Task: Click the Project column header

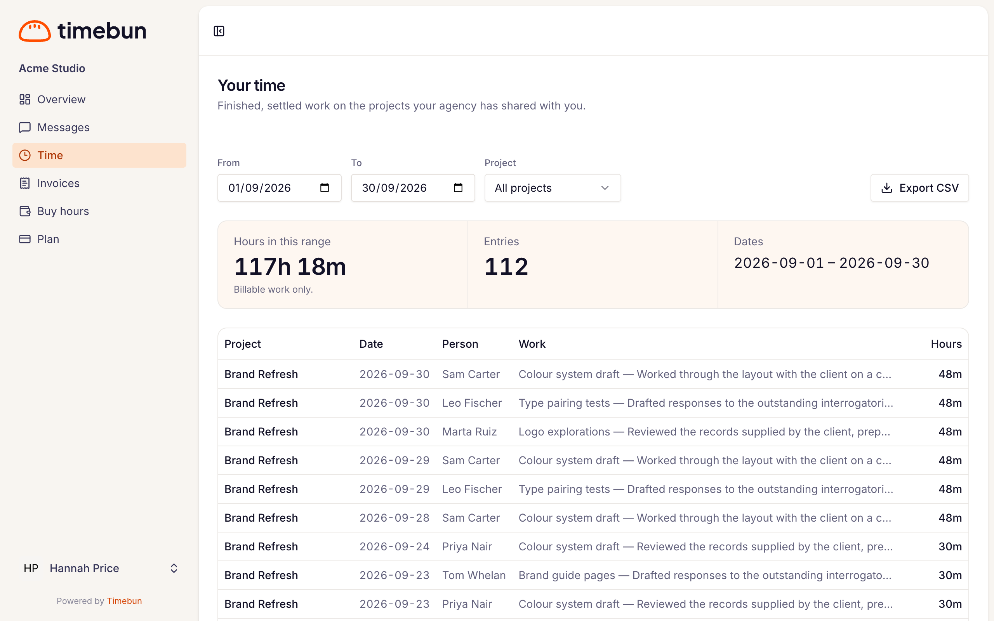Action: point(242,344)
